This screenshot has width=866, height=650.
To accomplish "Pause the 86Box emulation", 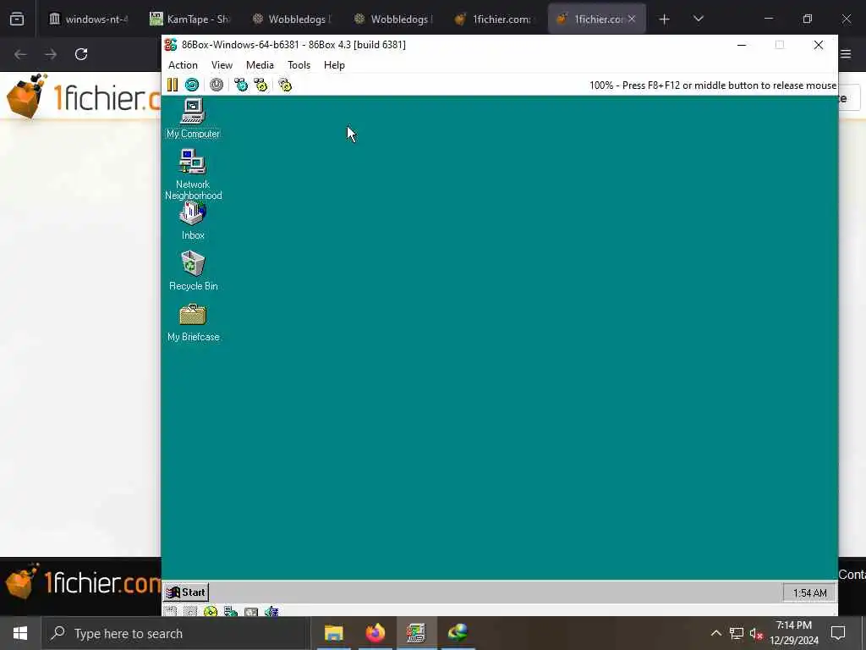I will click(173, 85).
